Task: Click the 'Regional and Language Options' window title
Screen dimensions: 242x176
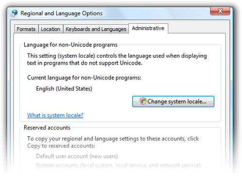Action: click(61, 13)
